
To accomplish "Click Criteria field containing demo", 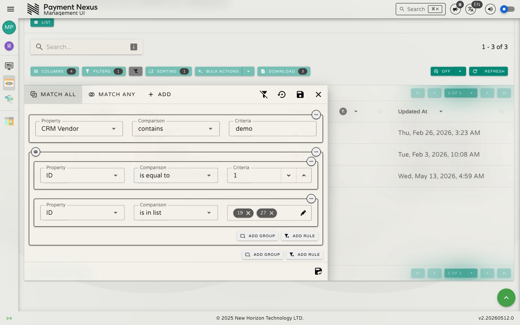I will (x=273, y=128).
